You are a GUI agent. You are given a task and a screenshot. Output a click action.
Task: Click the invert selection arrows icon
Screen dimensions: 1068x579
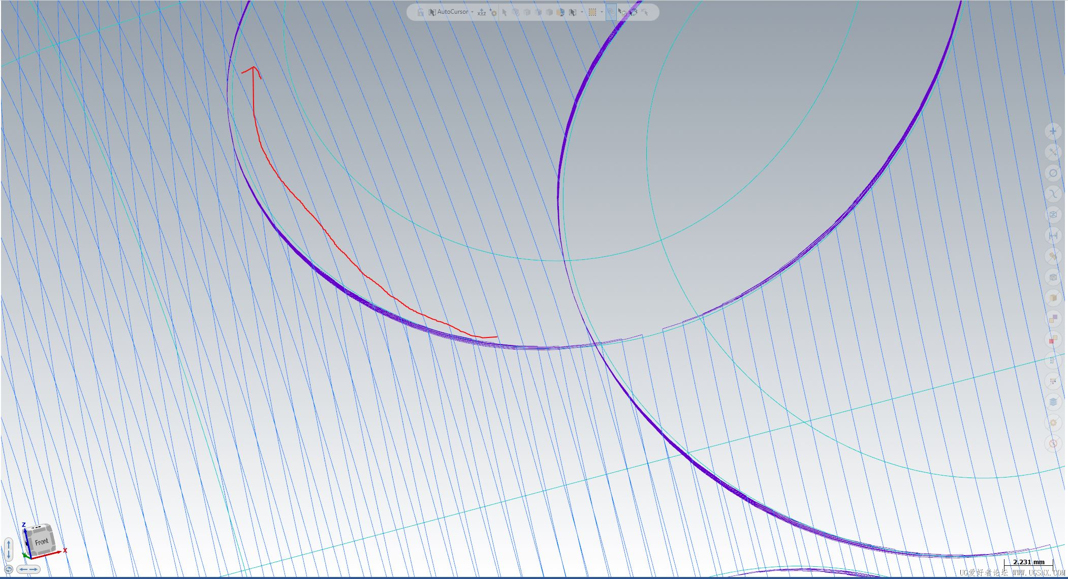click(x=634, y=12)
